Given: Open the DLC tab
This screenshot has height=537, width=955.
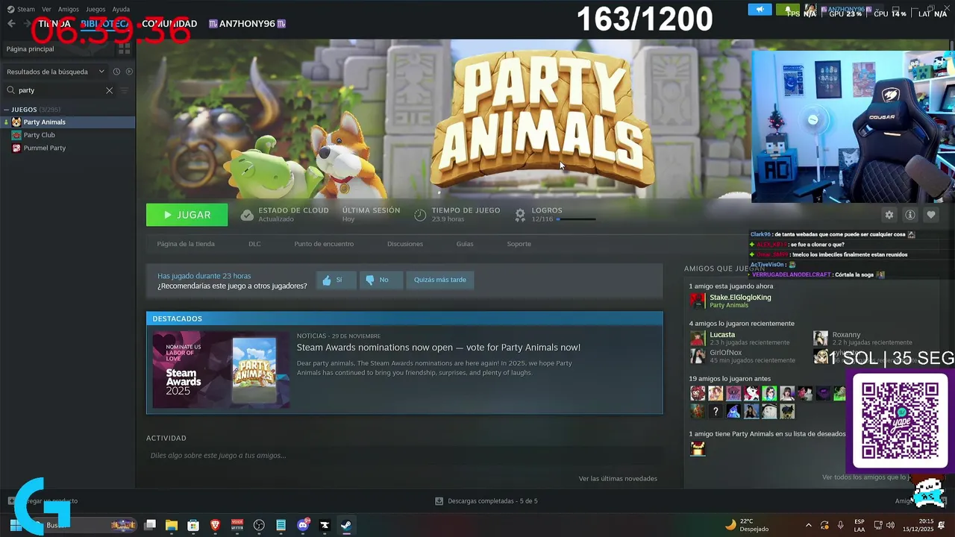Looking at the screenshot, I should tap(254, 244).
